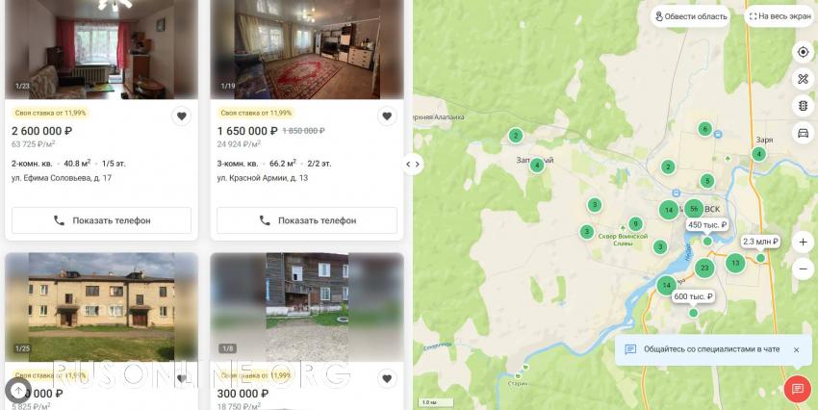This screenshot has width=818, height=410.
Task: Favorite the 1 650 000 ₽ listing heart
Action: click(x=387, y=116)
